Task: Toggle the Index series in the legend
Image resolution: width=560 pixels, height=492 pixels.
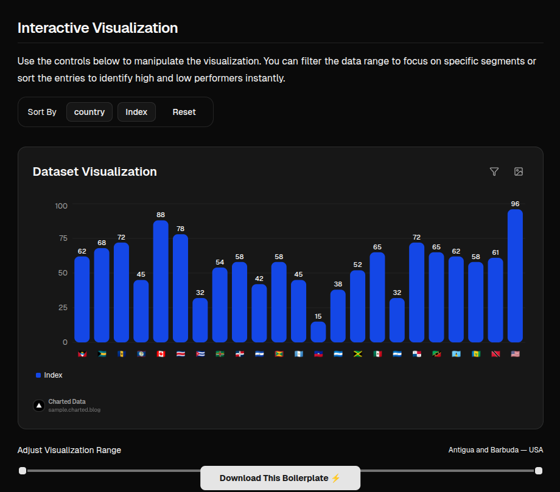Action: 49,375
